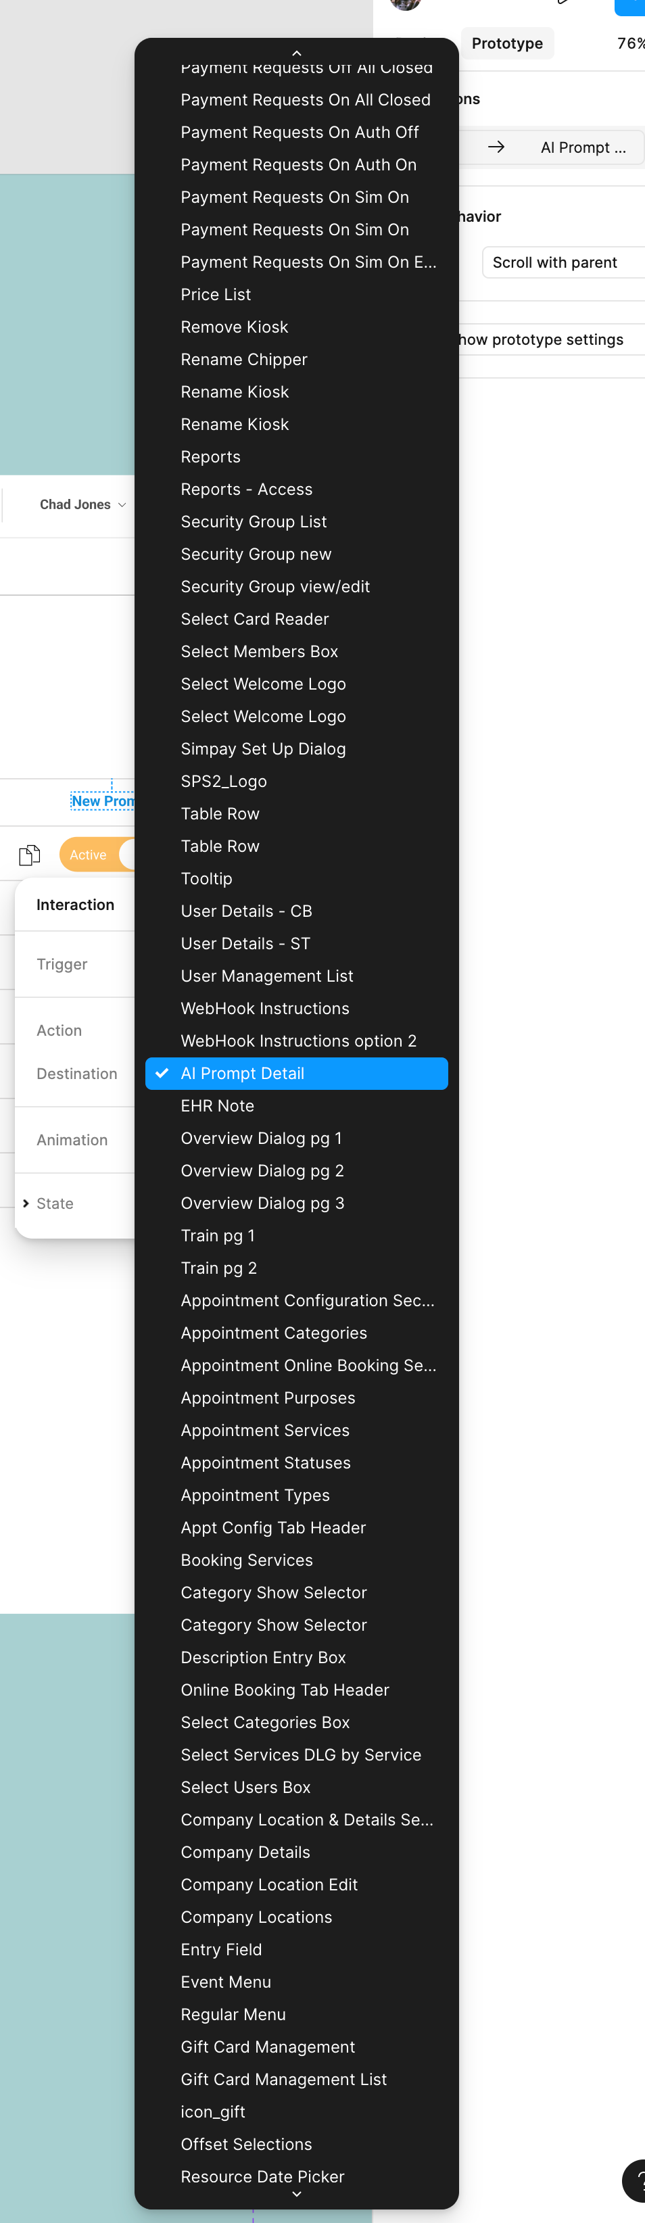Choose Select Card Reader
The width and height of the screenshot is (645, 2223).
coord(296,619)
